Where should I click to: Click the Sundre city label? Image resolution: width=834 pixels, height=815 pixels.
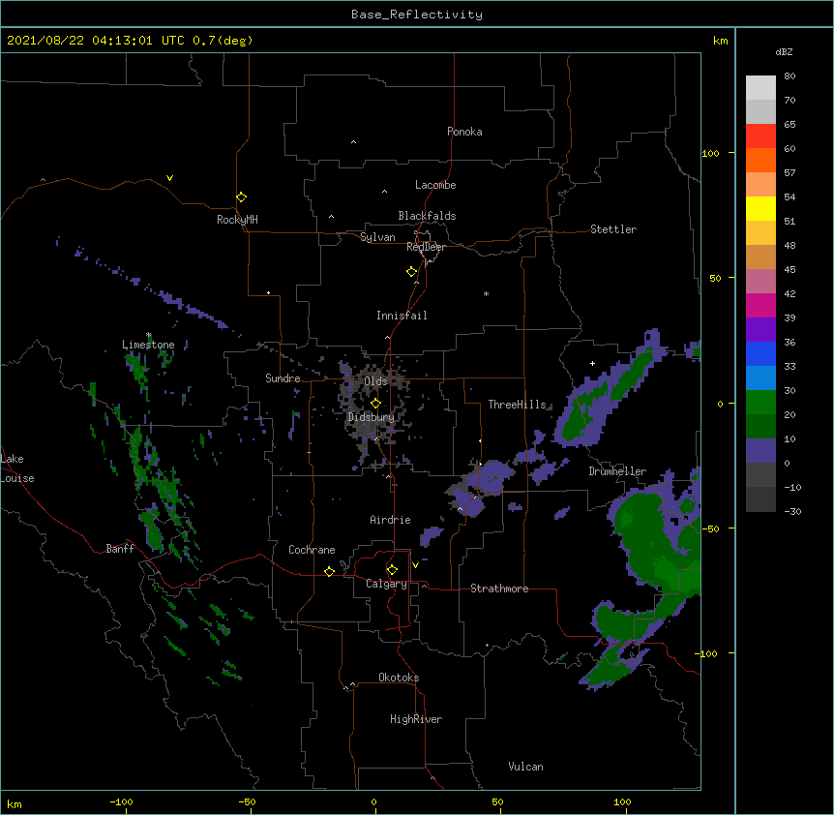(x=283, y=378)
